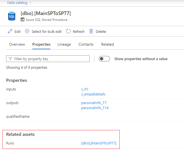The width and height of the screenshot is (184, 150).
Task: Click the Related assets heading
Action: [20, 134]
